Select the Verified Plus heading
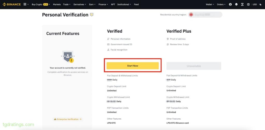This screenshot has height=130, width=265. coord(179,31)
